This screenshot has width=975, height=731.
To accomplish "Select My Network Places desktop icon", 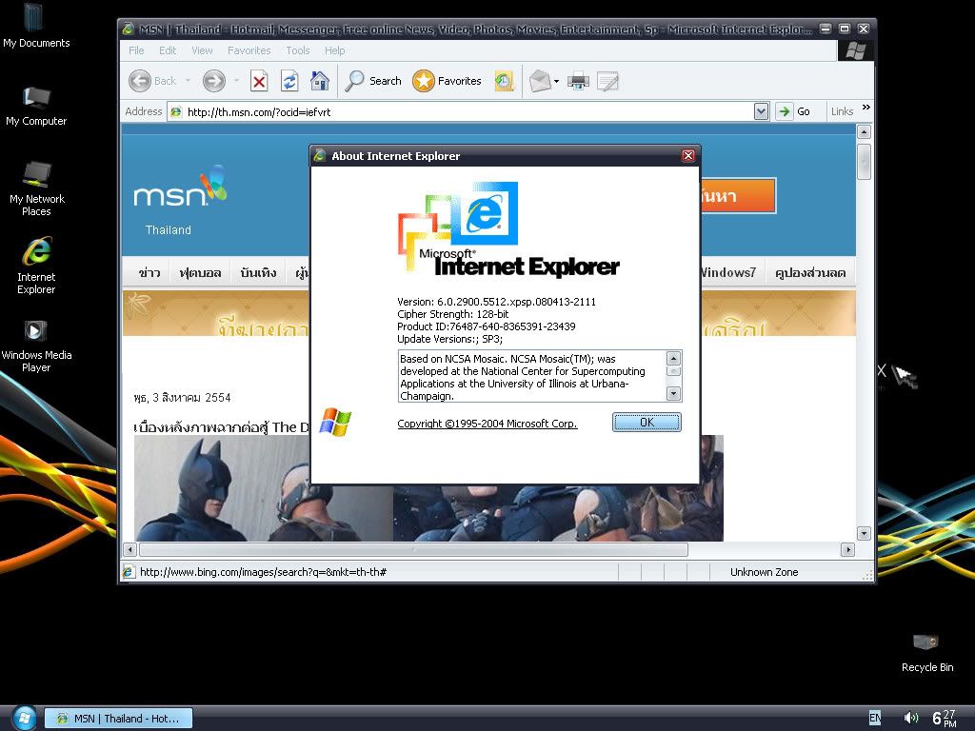I will click(37, 189).
